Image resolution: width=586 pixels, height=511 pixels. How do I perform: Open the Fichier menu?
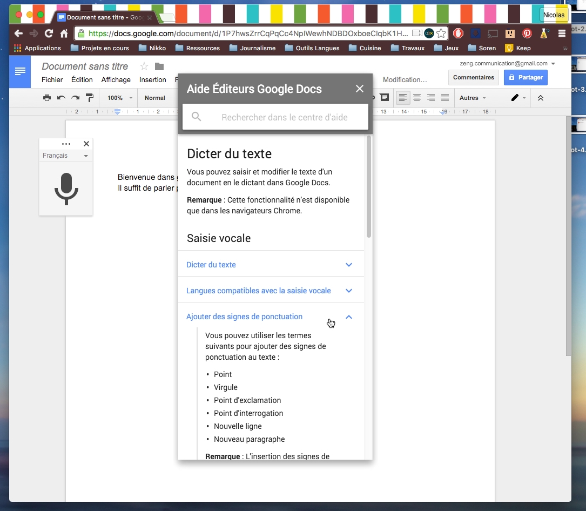(x=52, y=79)
